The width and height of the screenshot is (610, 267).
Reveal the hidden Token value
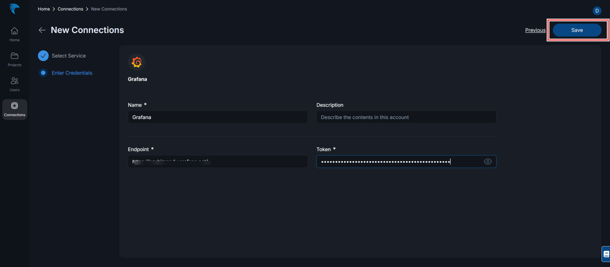(x=488, y=161)
